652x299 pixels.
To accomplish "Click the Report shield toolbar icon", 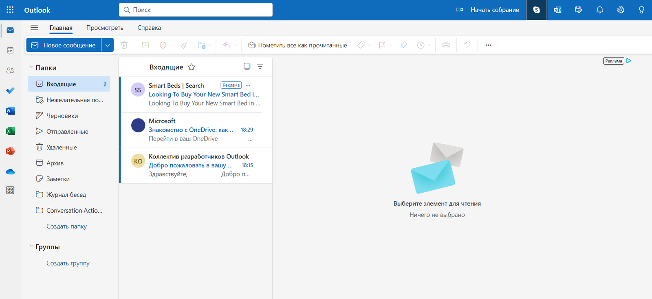I will point(163,45).
